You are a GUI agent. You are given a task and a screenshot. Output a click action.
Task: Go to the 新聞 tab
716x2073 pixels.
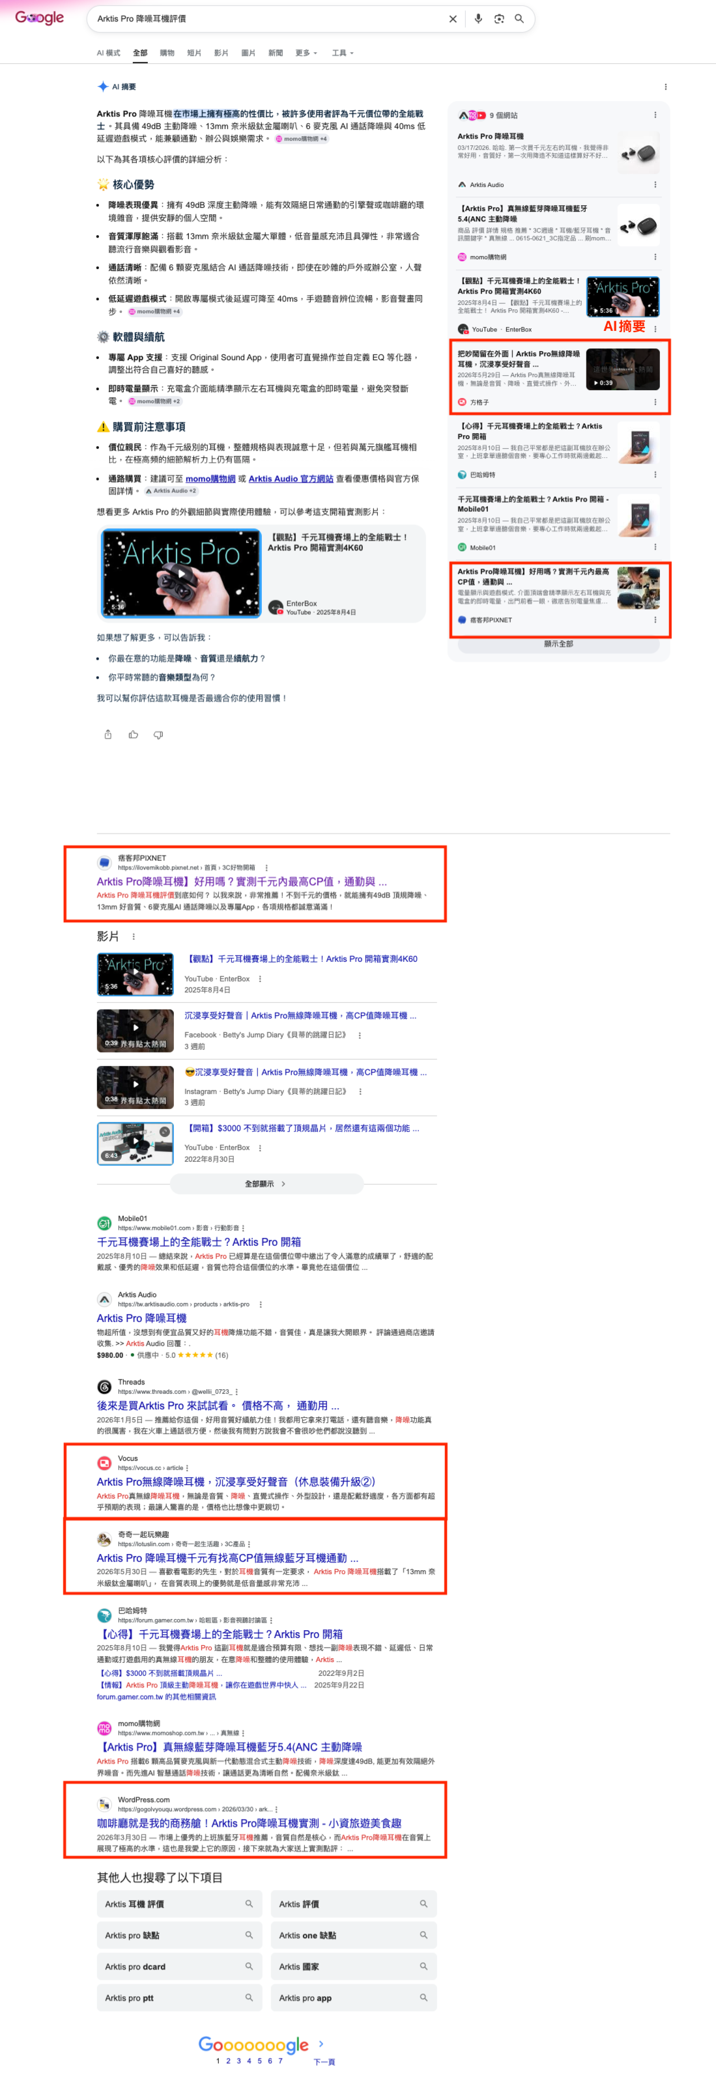pyautogui.click(x=276, y=53)
